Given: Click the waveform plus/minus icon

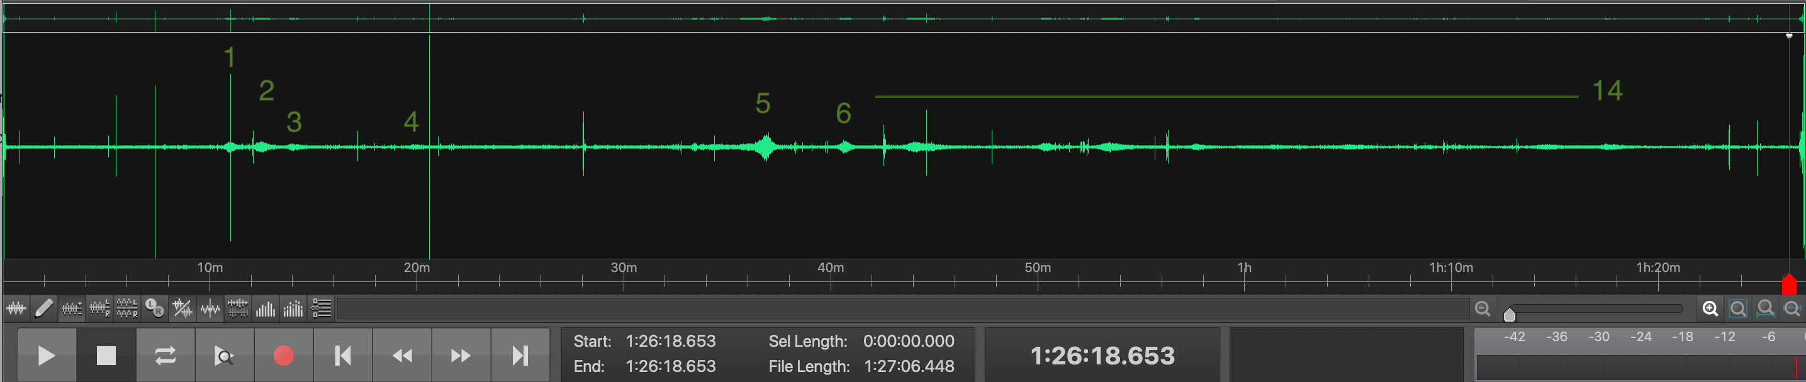Looking at the screenshot, I should [72, 308].
